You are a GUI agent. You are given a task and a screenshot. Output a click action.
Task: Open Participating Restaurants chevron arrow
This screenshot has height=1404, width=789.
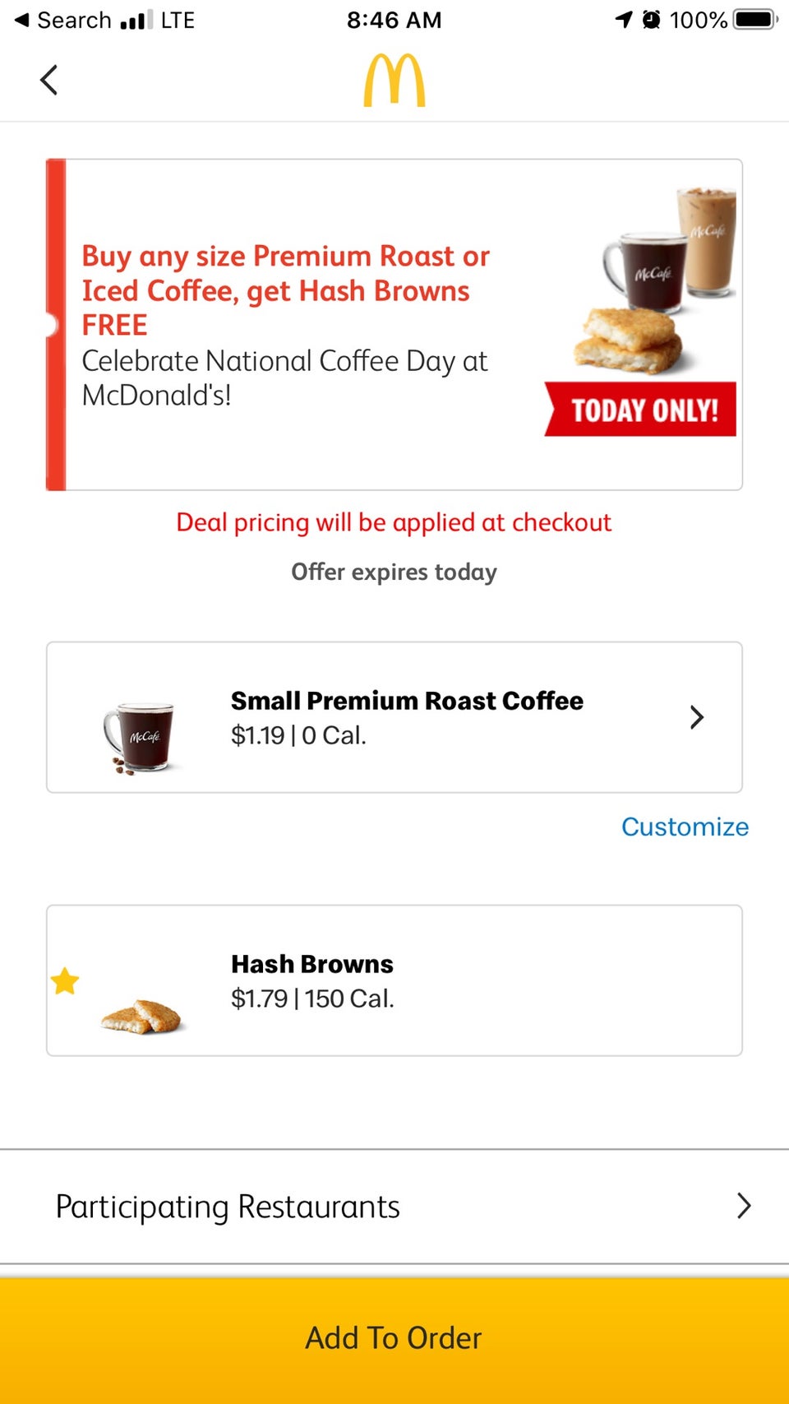point(744,1206)
